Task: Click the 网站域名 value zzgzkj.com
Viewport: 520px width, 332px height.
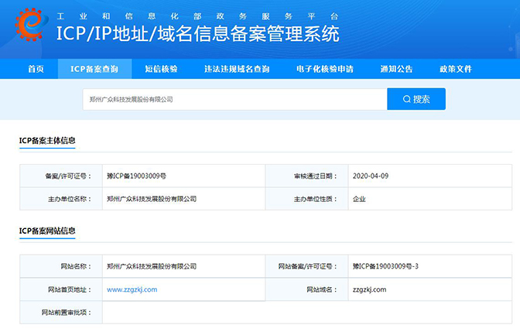Action: point(368,289)
